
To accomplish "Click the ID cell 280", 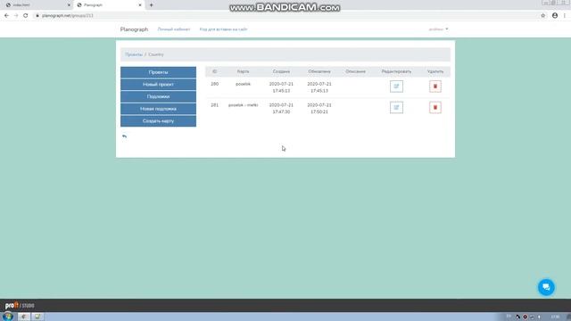I will pos(214,84).
